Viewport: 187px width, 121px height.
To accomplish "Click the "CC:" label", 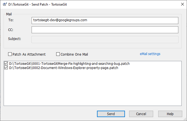I will [11, 29].
